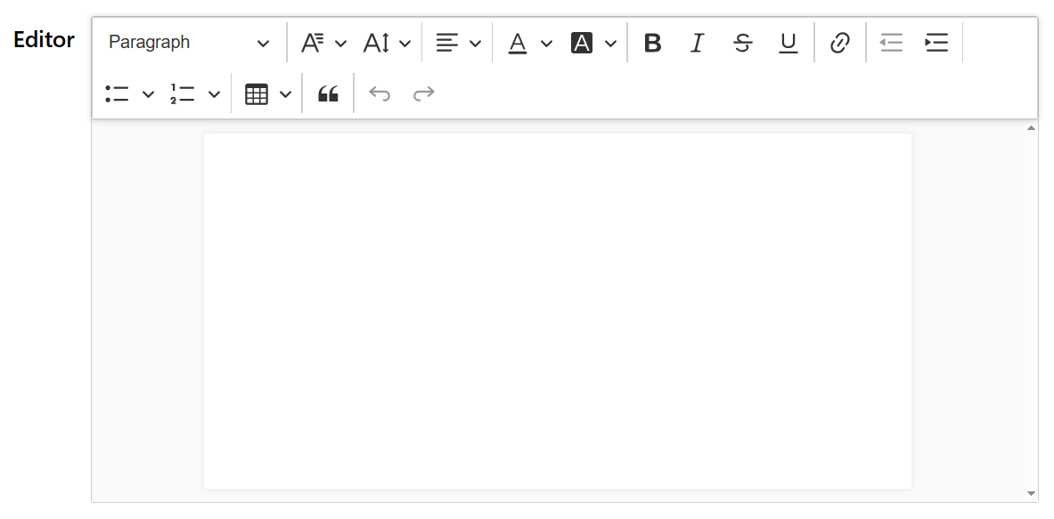Click the scrollbar down arrow

[1031, 493]
